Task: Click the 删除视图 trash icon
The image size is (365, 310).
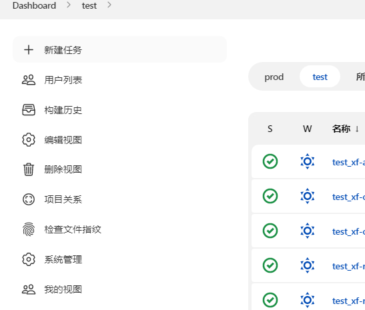Action: 29,169
